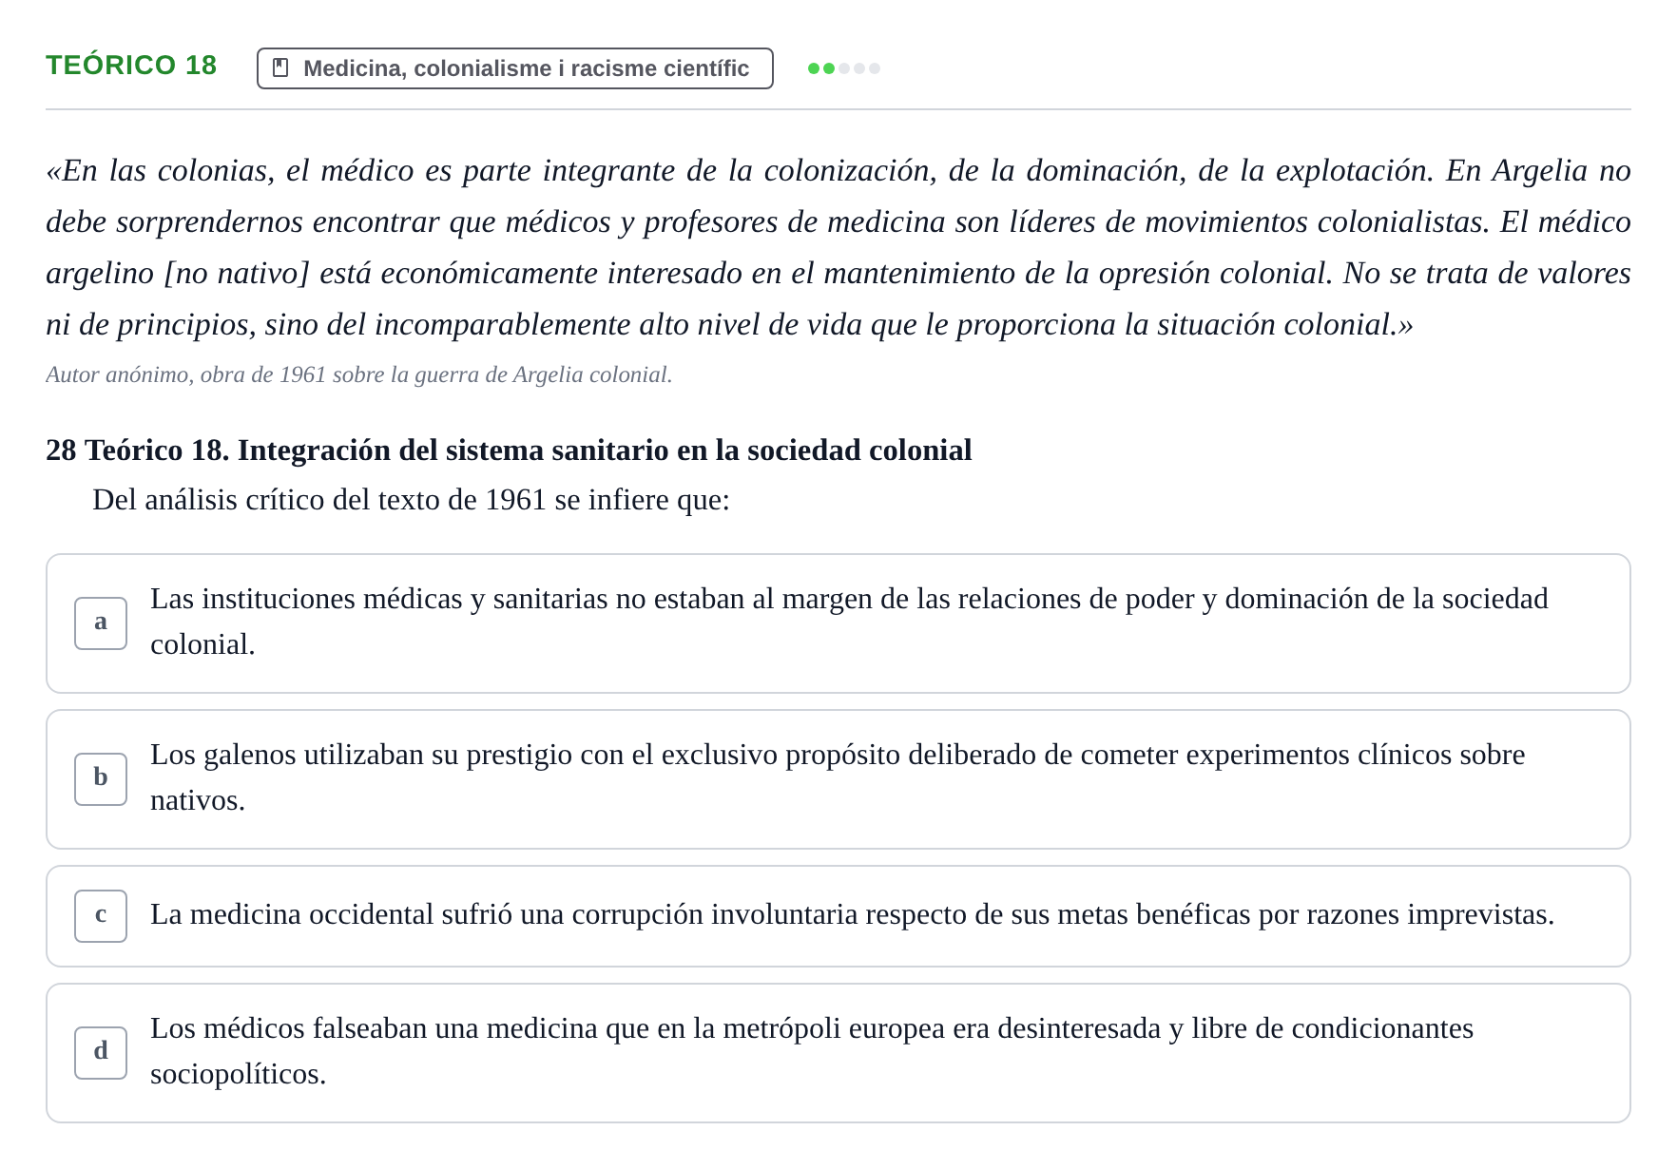Click the book icon in the topic tag
Image resolution: width=1677 pixels, height=1169 pixels.
point(280,68)
